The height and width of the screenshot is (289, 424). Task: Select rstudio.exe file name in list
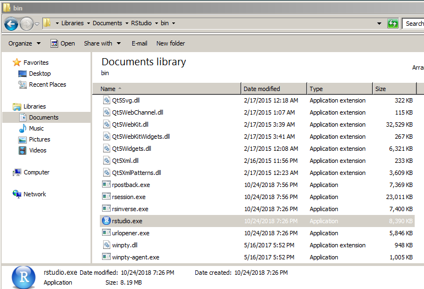[127, 221]
